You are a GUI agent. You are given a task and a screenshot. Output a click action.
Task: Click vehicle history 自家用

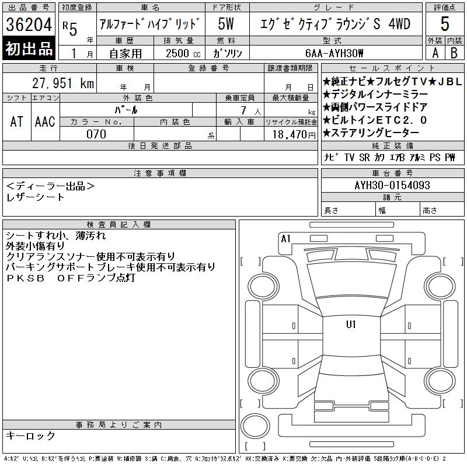[126, 54]
